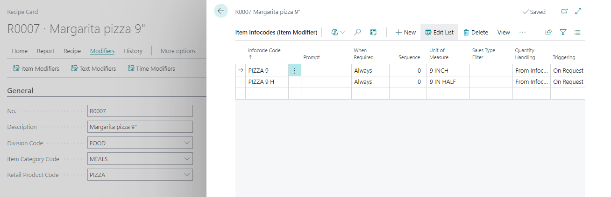Delete the selected infocode line
The image size is (611, 197).
coord(476,32)
